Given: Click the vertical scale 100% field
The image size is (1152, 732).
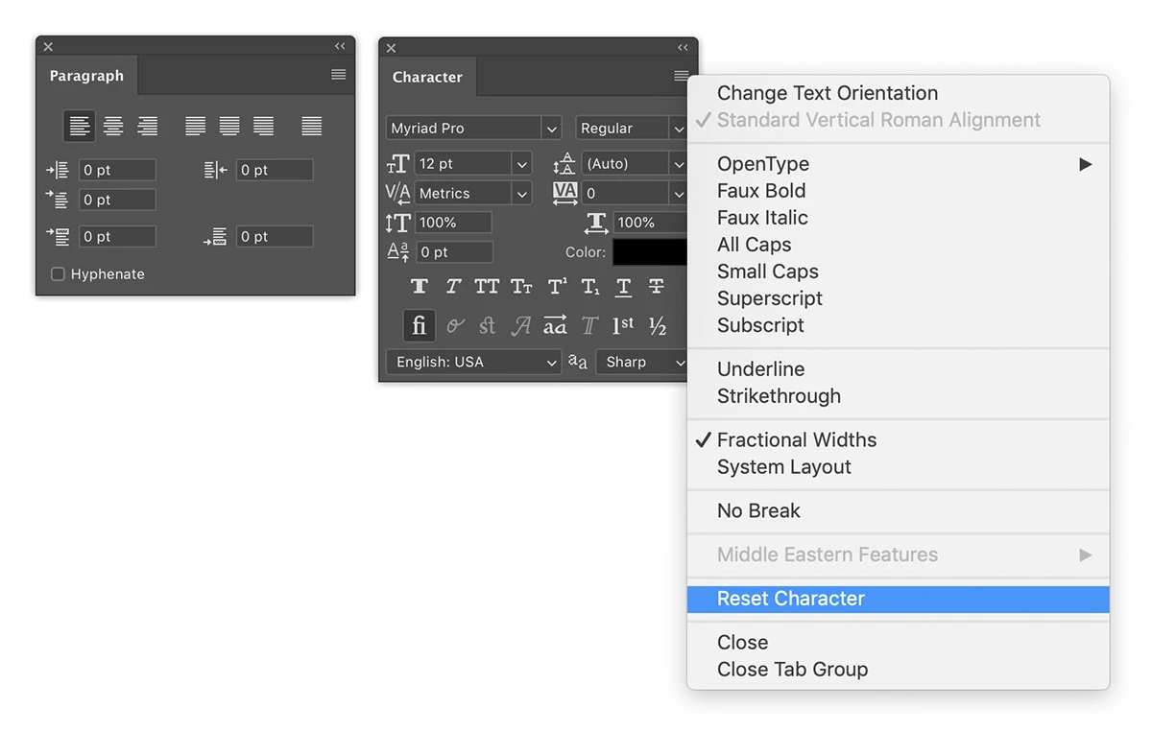Looking at the screenshot, I should pyautogui.click(x=454, y=223).
